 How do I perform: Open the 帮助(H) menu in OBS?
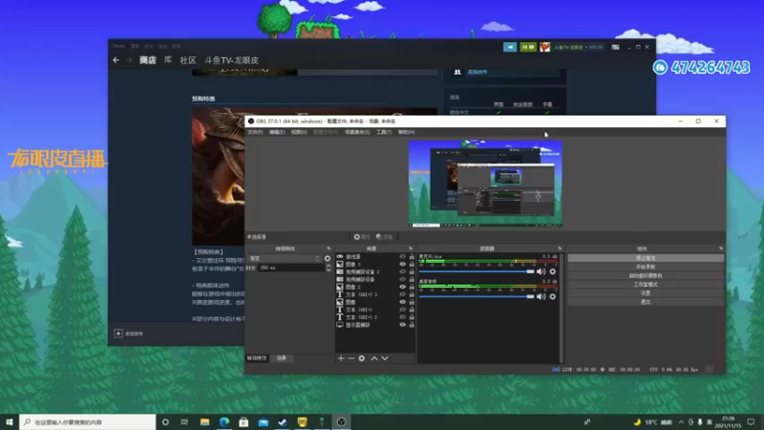coord(407,132)
